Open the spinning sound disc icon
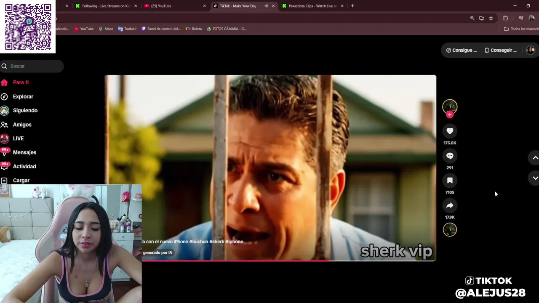 (x=450, y=230)
